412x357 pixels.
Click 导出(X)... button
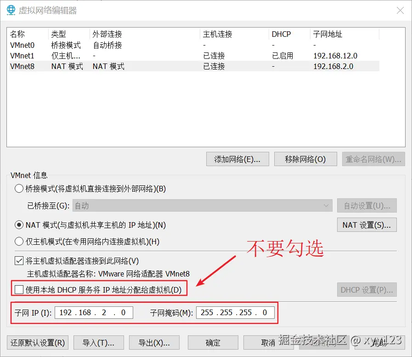coord(154,343)
